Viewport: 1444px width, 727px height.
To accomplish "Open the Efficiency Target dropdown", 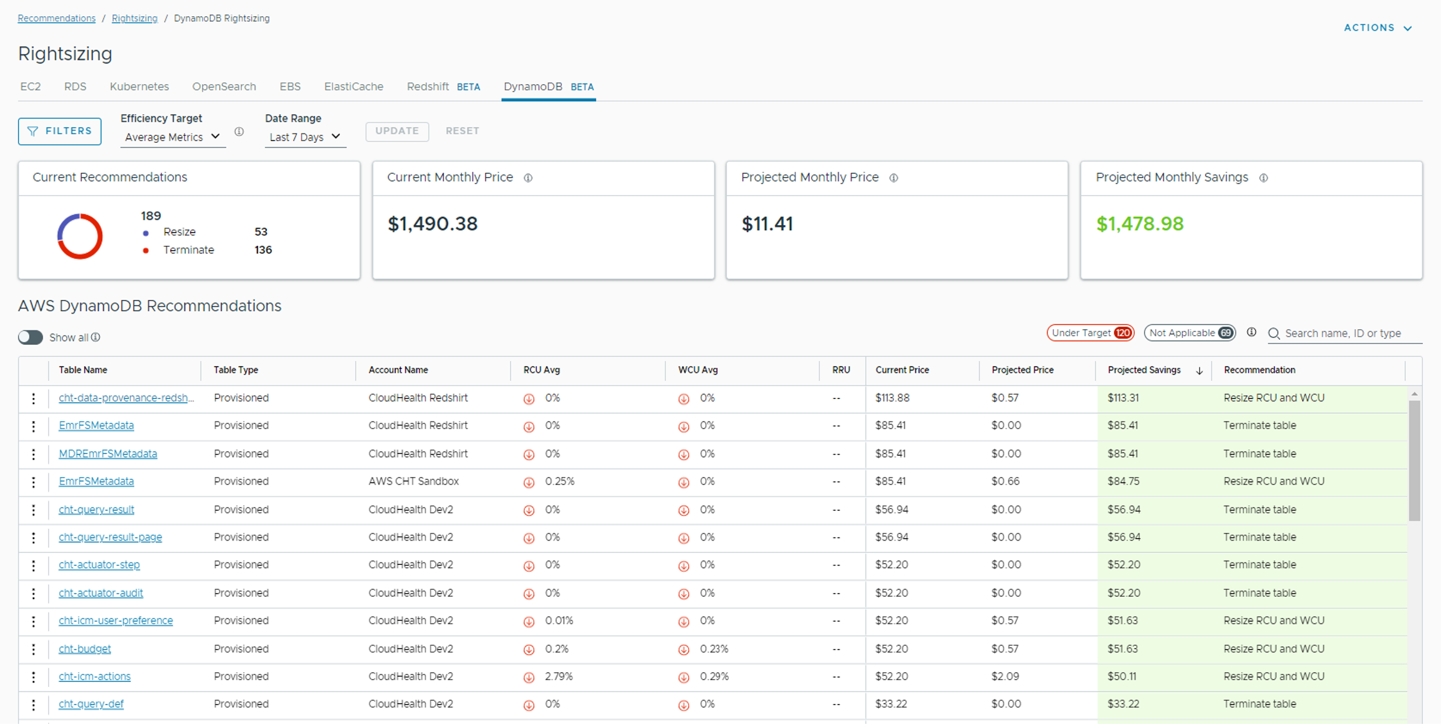I will (172, 137).
